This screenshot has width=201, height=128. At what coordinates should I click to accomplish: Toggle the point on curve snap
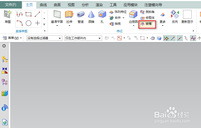193,38
